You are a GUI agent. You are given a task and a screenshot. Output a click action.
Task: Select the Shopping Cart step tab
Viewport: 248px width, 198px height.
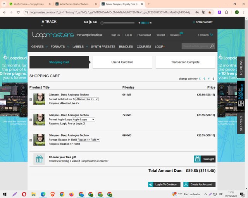[59, 62]
